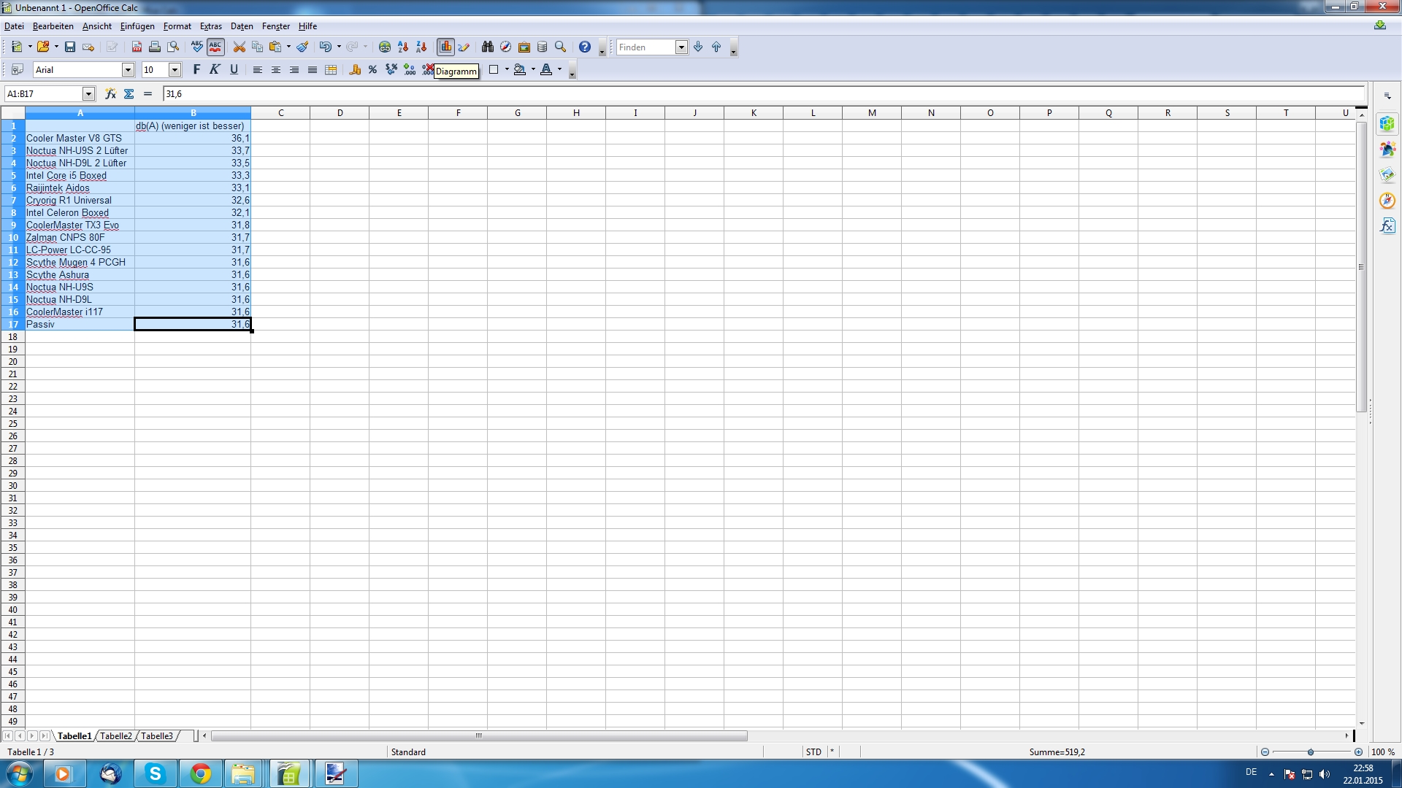
Task: Open the Function Wizard icon
Action: [111, 93]
